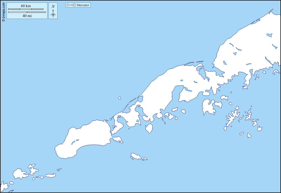This screenshot has width=281, height=193.
Task: Click the elongated lake inside the large oval island
Action: [75, 141]
